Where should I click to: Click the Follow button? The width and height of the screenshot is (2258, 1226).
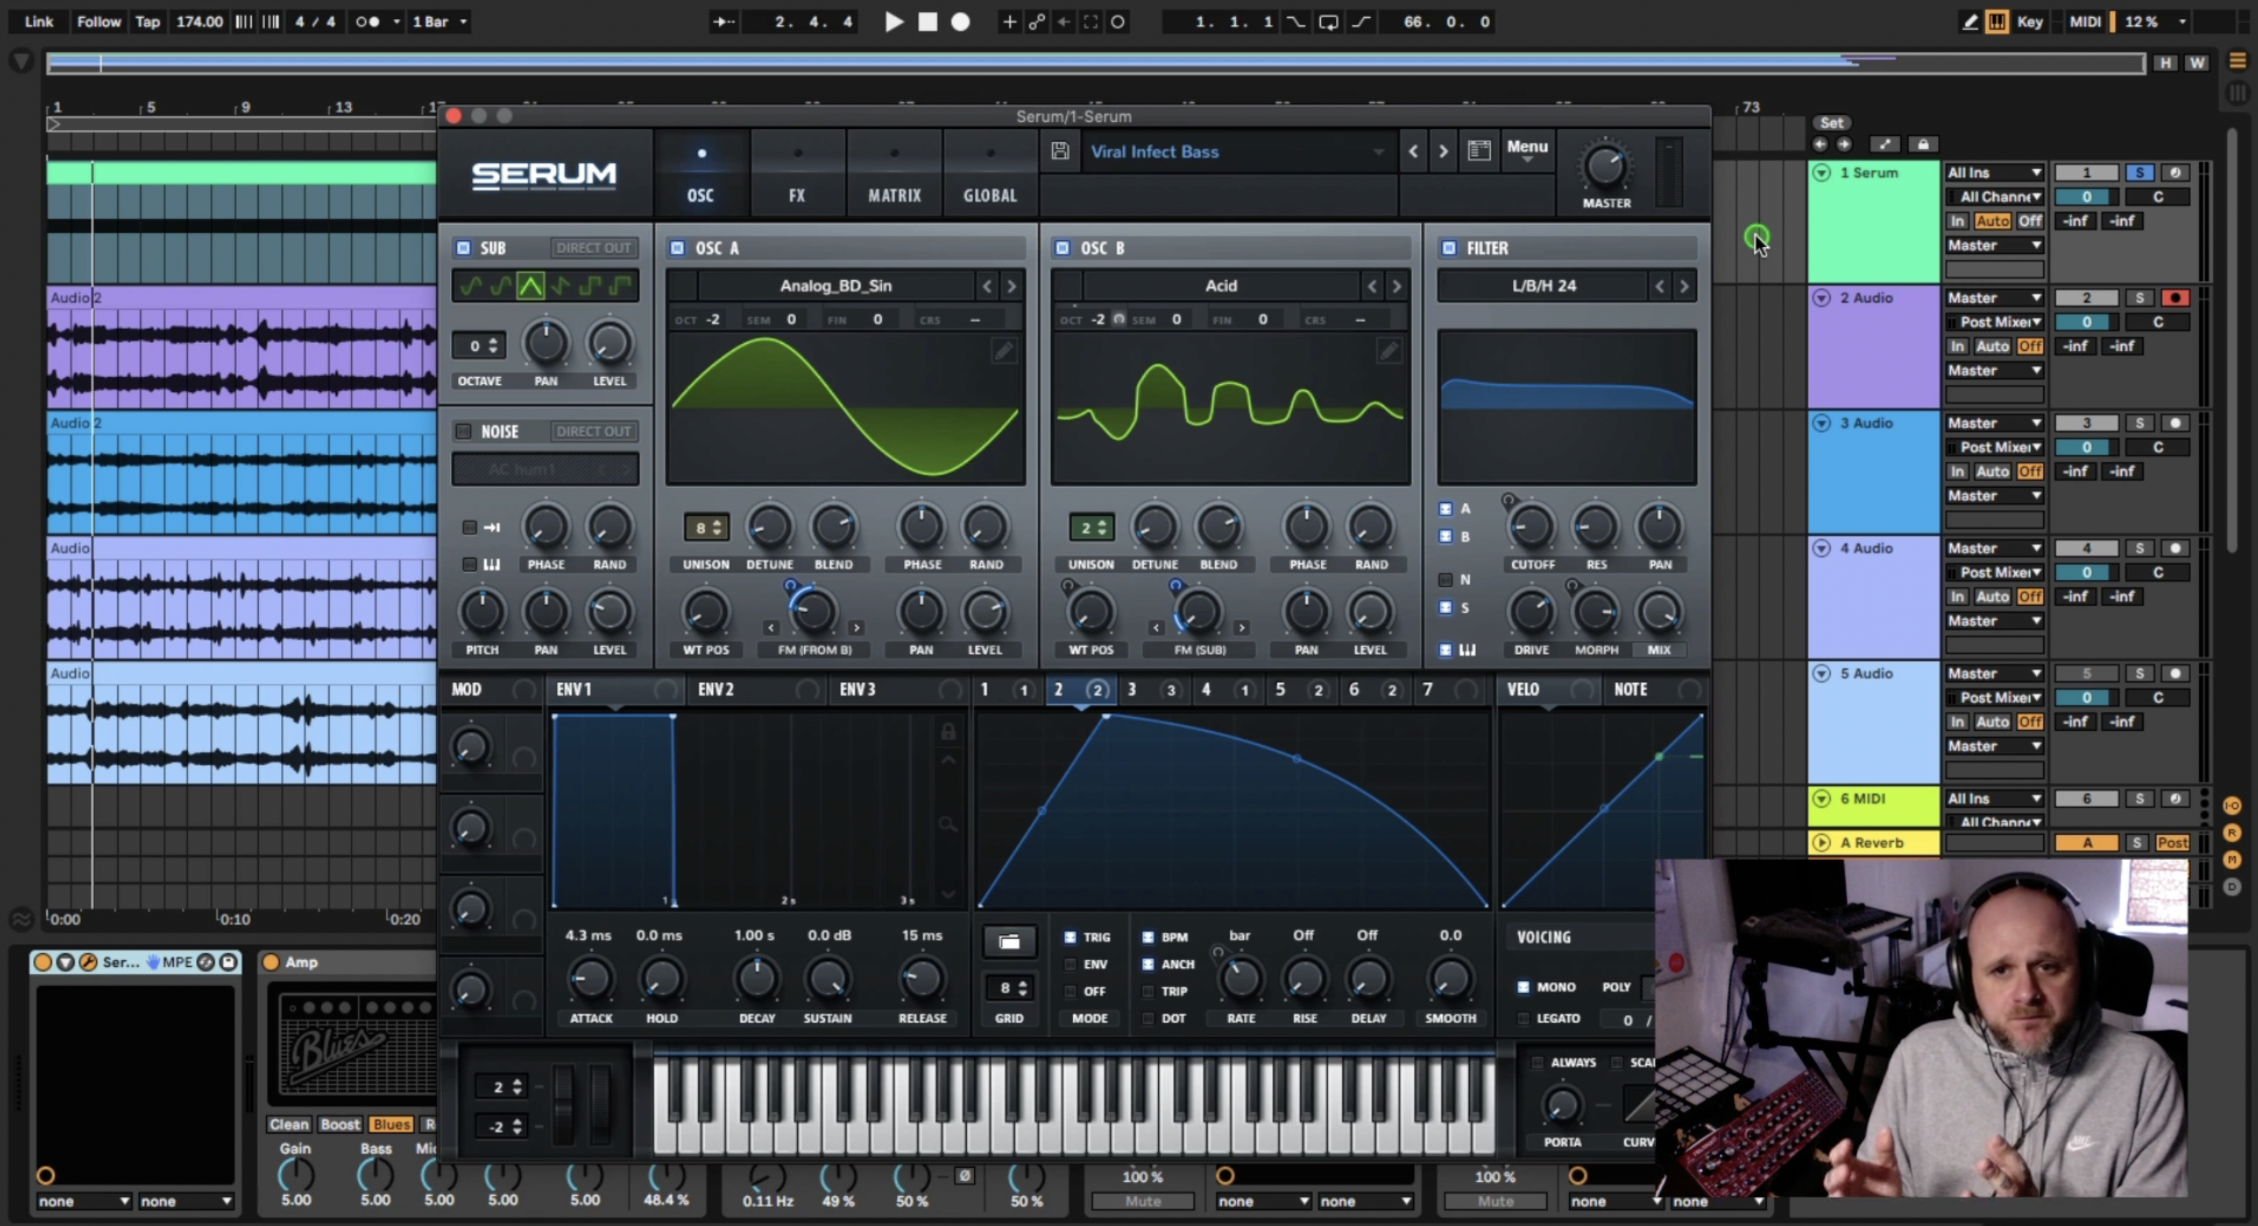(x=98, y=22)
